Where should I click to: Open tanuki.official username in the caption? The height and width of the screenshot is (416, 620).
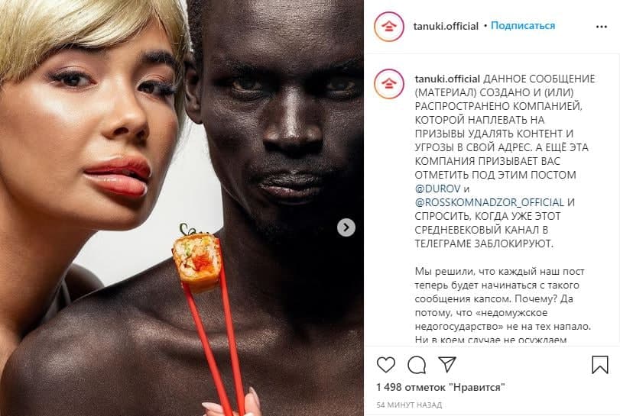[x=447, y=79]
